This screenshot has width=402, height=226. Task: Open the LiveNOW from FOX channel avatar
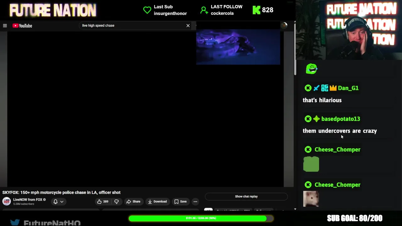click(x=7, y=201)
